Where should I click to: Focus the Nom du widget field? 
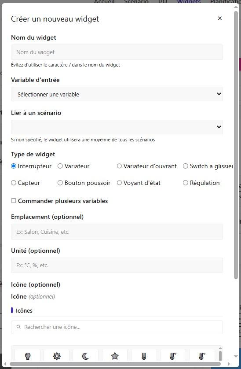(117, 52)
